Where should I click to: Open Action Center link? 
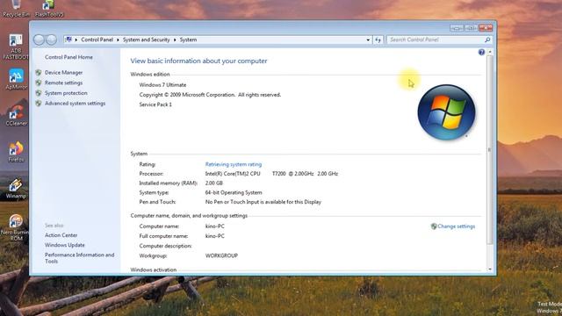pos(61,235)
